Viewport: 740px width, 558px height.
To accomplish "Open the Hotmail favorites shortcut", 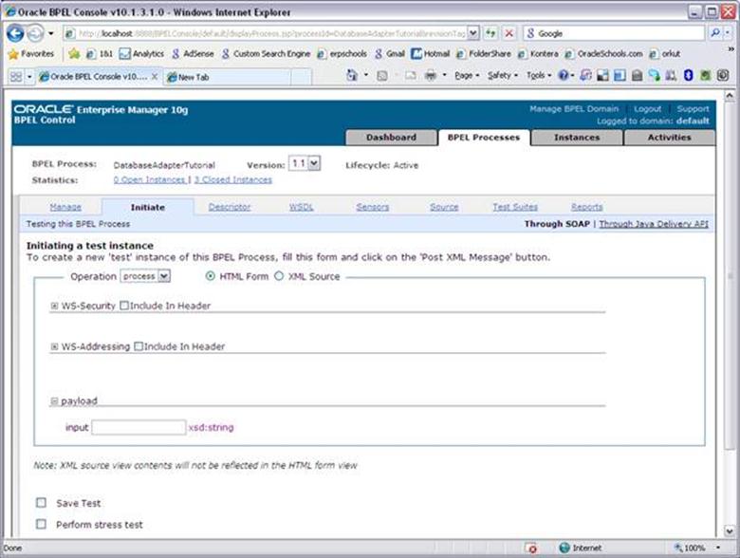I will pos(430,54).
